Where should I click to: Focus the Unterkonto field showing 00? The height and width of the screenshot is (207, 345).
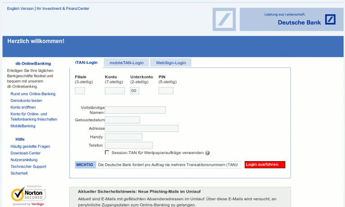(135, 91)
